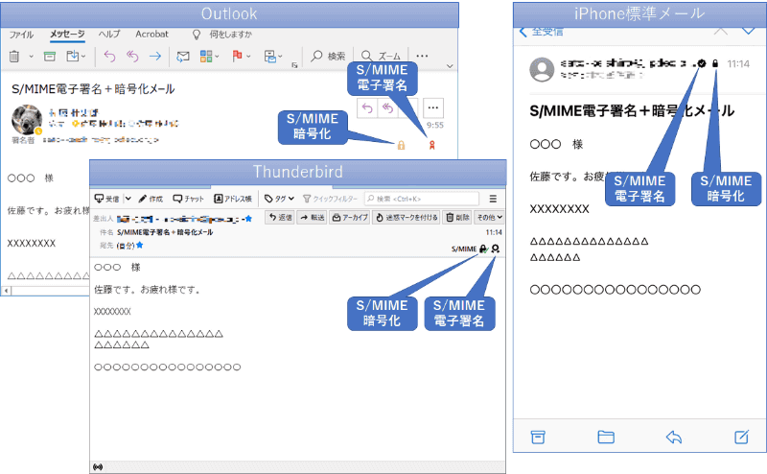Click the folder move icon in iPhone Mail

(x=606, y=437)
